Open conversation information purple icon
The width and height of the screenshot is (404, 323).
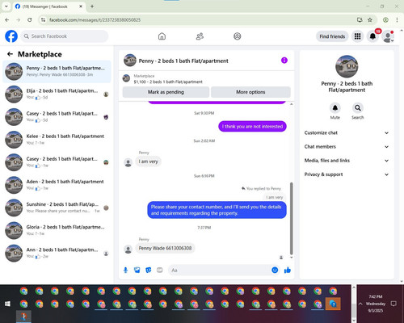(284, 61)
